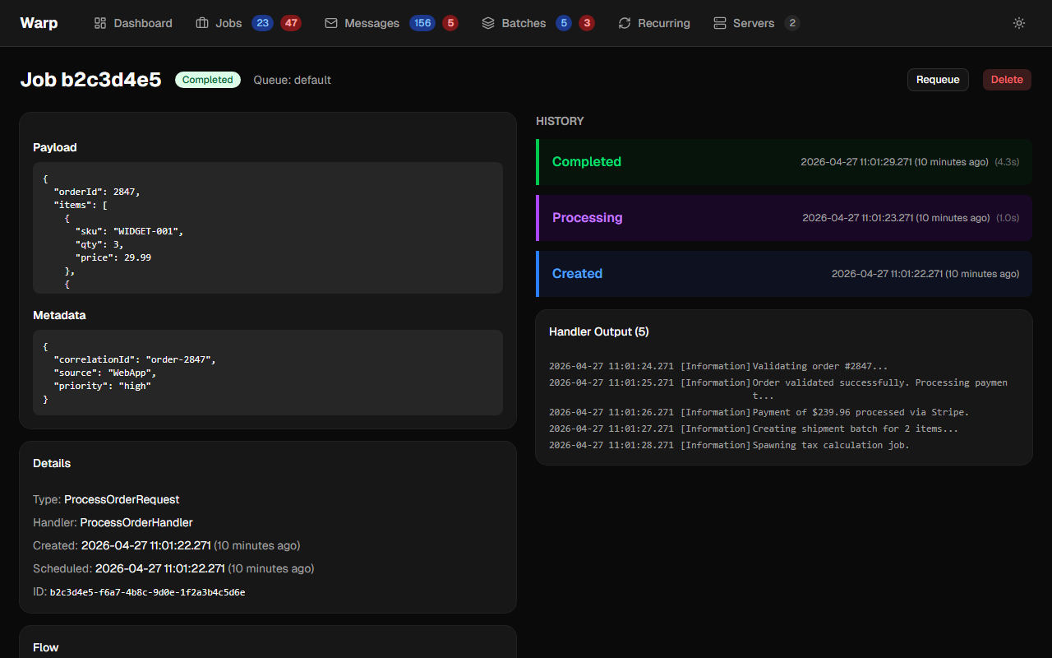The height and width of the screenshot is (658, 1052).
Task: Toggle light/dark theme sun icon
Action: 1019,23
